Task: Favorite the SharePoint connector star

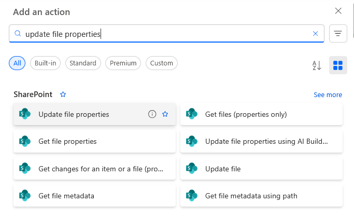Action: [63, 94]
